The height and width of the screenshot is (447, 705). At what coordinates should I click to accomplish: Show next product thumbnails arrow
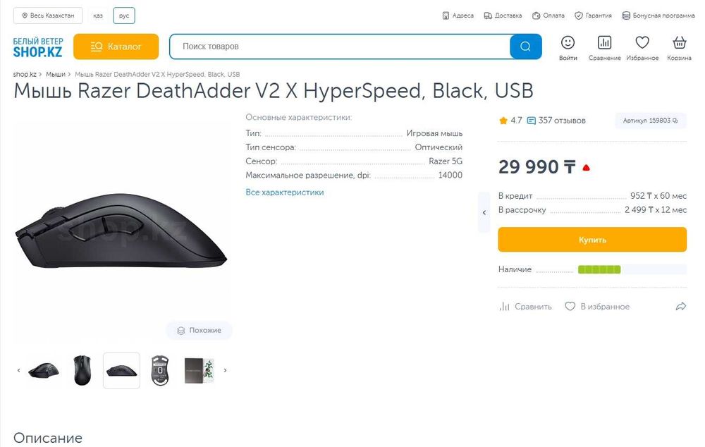pyautogui.click(x=225, y=370)
